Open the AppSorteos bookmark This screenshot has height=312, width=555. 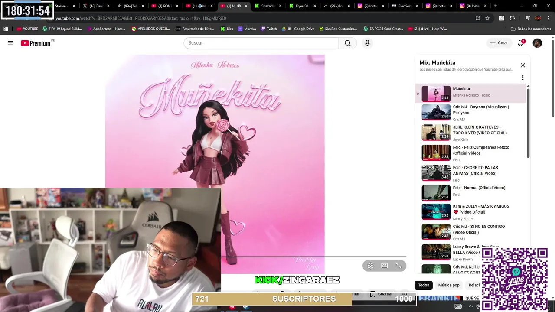pos(106,29)
